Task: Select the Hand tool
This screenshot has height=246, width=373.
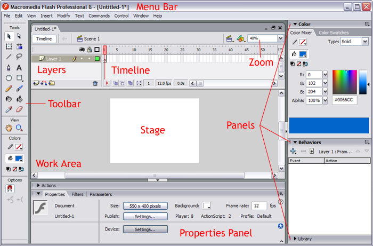Action: 9,128
